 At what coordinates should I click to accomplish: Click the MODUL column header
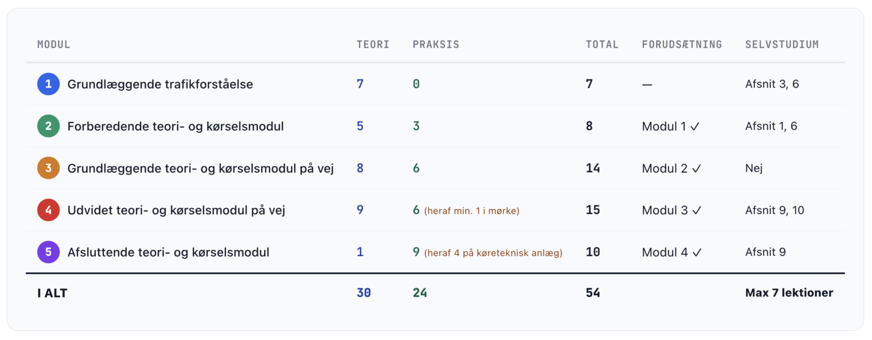coord(54,44)
